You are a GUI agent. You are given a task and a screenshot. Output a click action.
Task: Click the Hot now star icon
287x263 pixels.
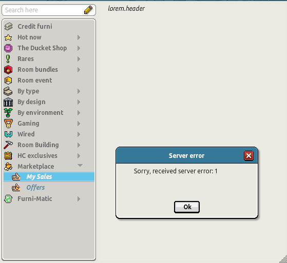click(x=8, y=37)
